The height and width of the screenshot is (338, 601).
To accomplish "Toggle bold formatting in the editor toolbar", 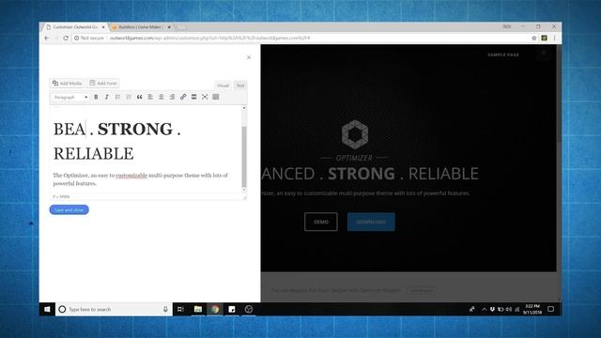I will pyautogui.click(x=96, y=97).
